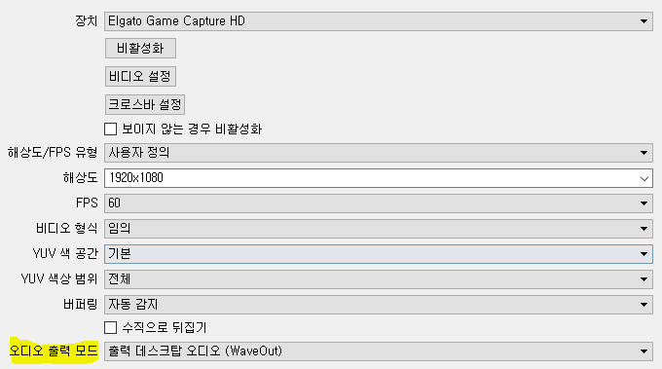Open the YUV 색 공간 dropdown
This screenshot has height=369, width=662.
point(379,254)
